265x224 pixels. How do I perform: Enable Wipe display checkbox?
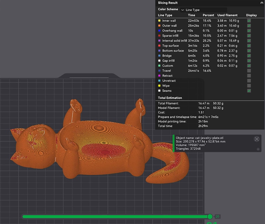pyautogui.click(x=249, y=86)
